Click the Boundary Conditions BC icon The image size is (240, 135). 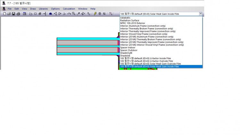[89, 14]
